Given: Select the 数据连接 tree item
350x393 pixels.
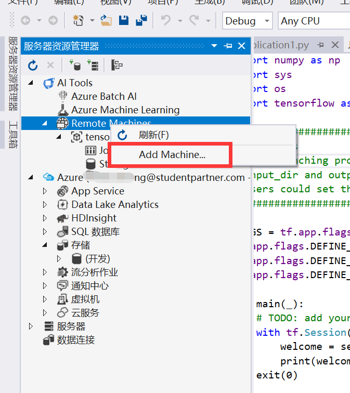Looking at the screenshot, I should point(76,340).
